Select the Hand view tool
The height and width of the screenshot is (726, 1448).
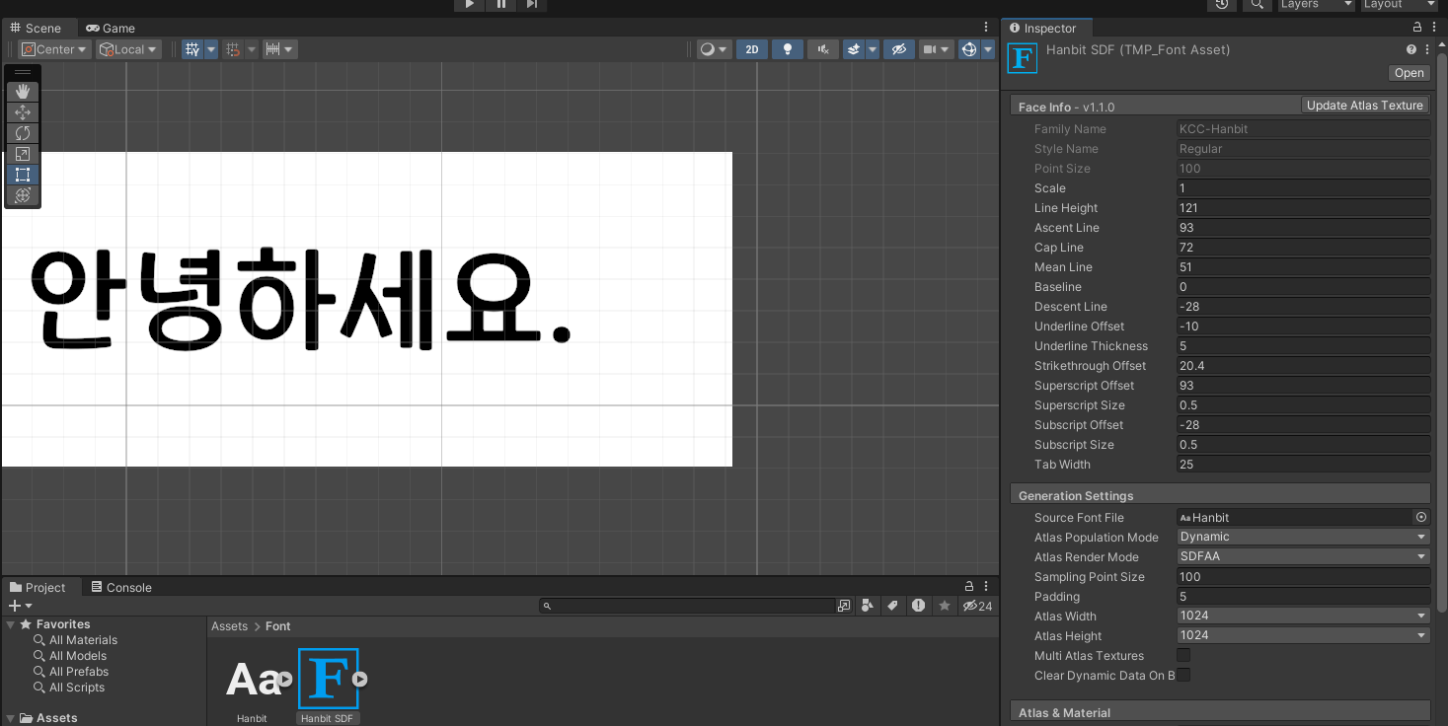23,92
